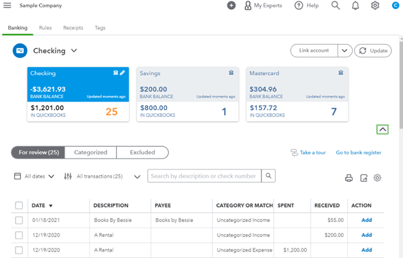Switch to the Rules tab
The height and width of the screenshot is (258, 403).
[x=45, y=28]
